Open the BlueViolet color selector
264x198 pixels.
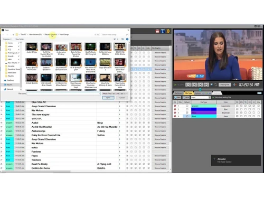pos(226,112)
